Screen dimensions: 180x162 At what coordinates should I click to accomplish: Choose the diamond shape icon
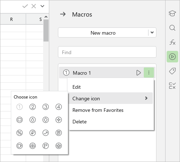point(46,120)
